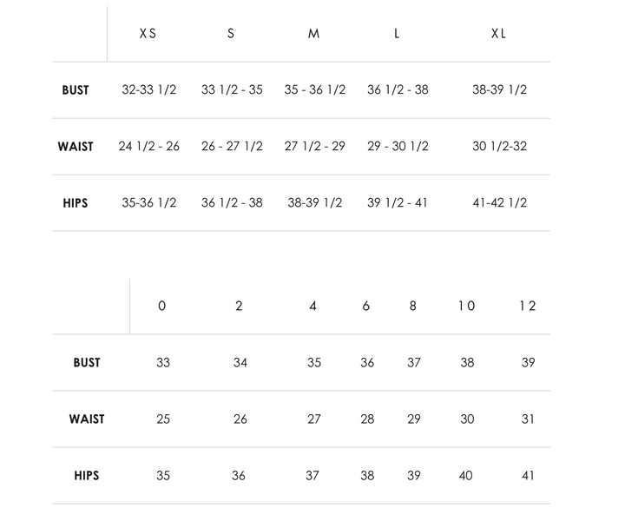Screen dimensions: 625x521
Task: Select the hips value 40 for size 10
Action: point(466,476)
